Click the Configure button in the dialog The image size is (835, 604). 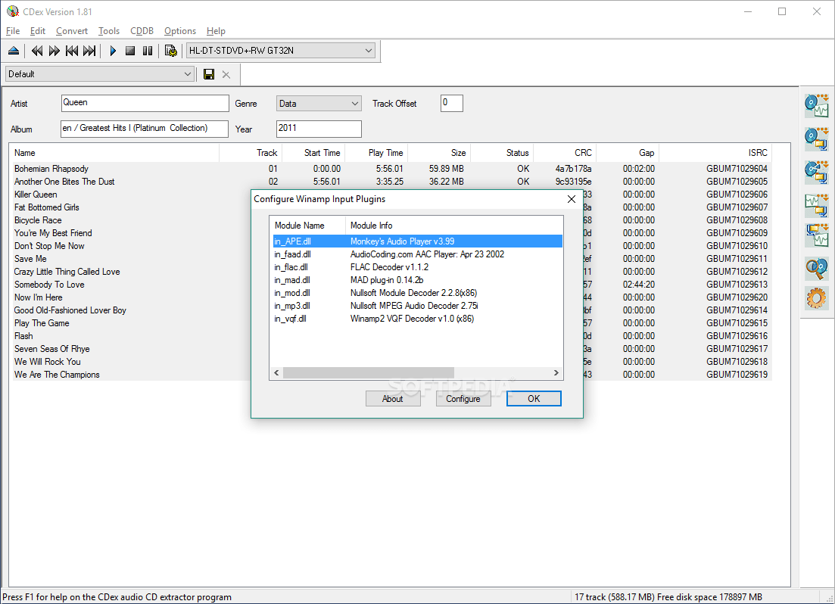point(463,398)
